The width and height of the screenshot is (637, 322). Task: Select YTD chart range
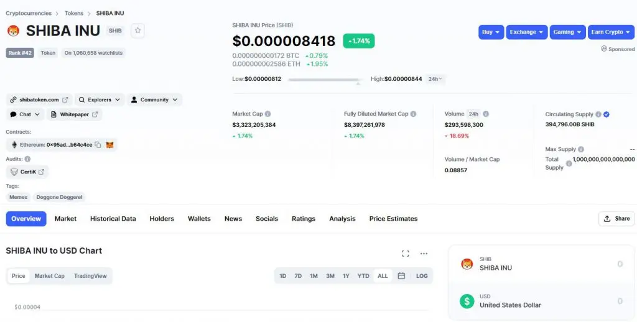tap(363, 276)
